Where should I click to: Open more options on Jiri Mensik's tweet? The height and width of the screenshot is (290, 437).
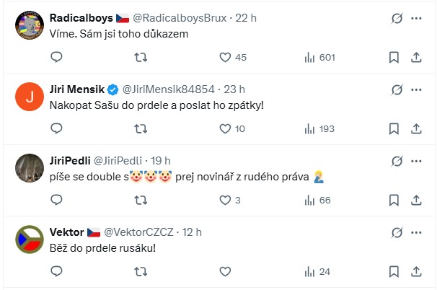coord(416,89)
